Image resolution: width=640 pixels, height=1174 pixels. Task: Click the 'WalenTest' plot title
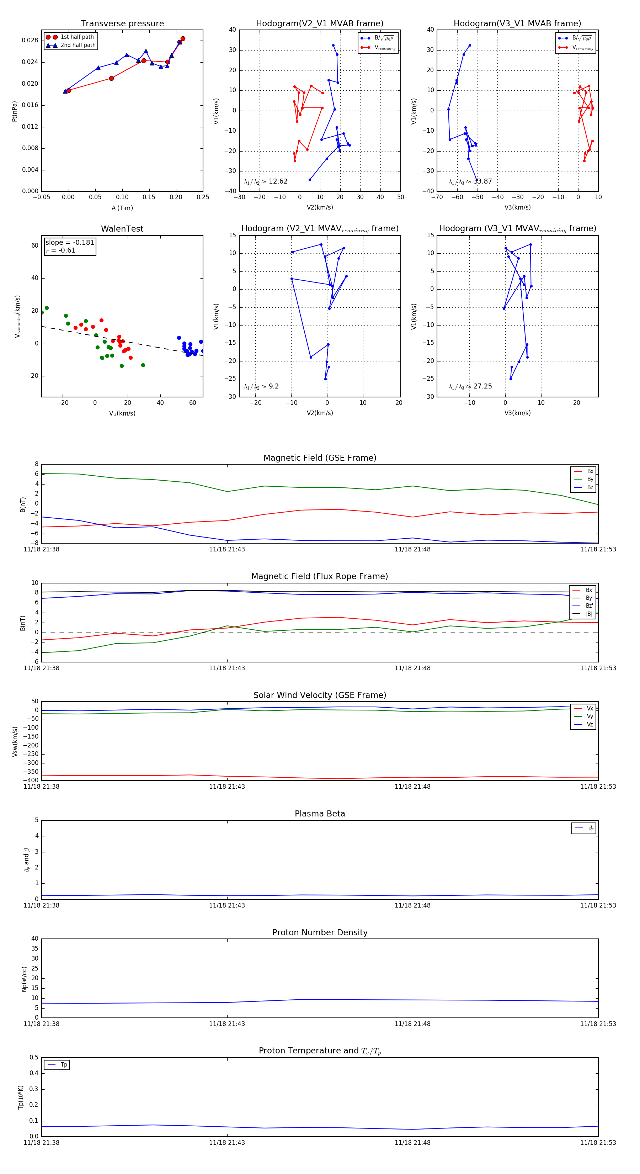pos(122,229)
